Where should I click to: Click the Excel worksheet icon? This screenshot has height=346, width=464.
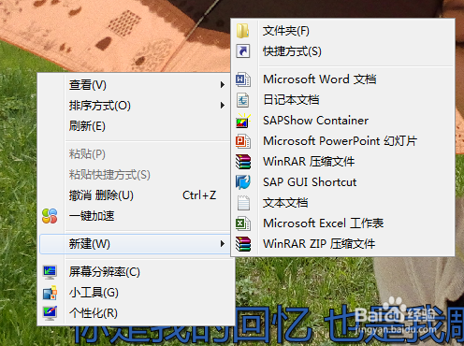click(243, 223)
